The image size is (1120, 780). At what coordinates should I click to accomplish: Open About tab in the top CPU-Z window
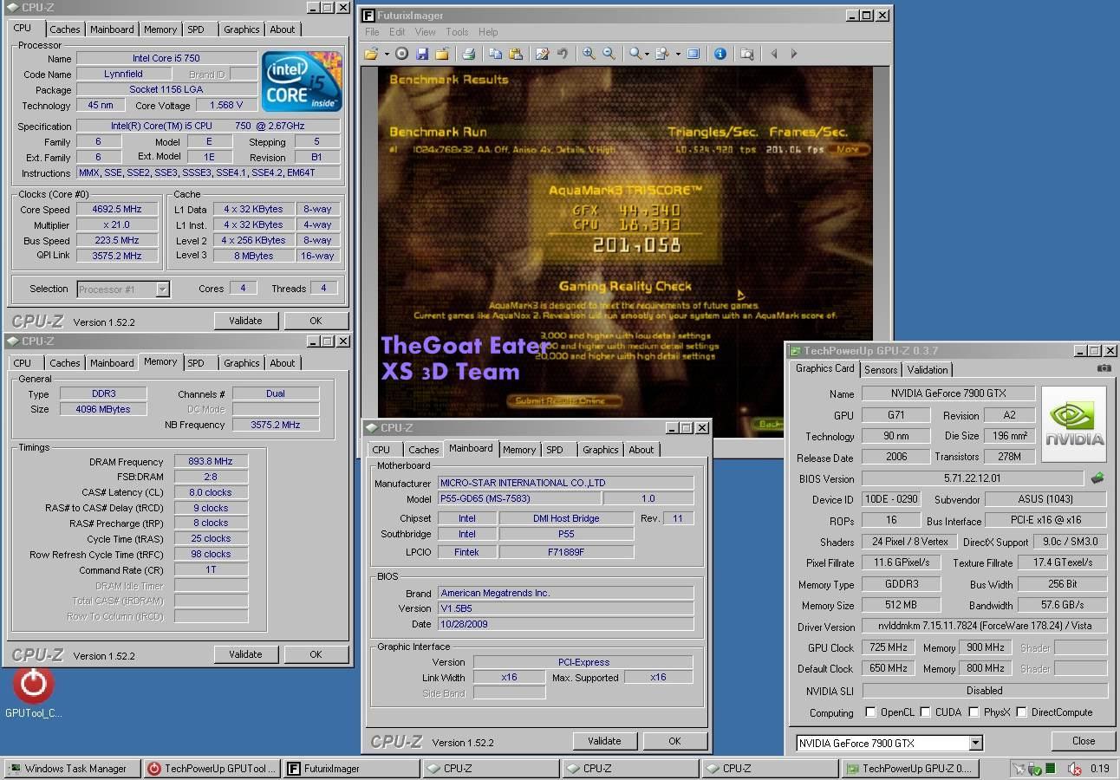point(283,29)
